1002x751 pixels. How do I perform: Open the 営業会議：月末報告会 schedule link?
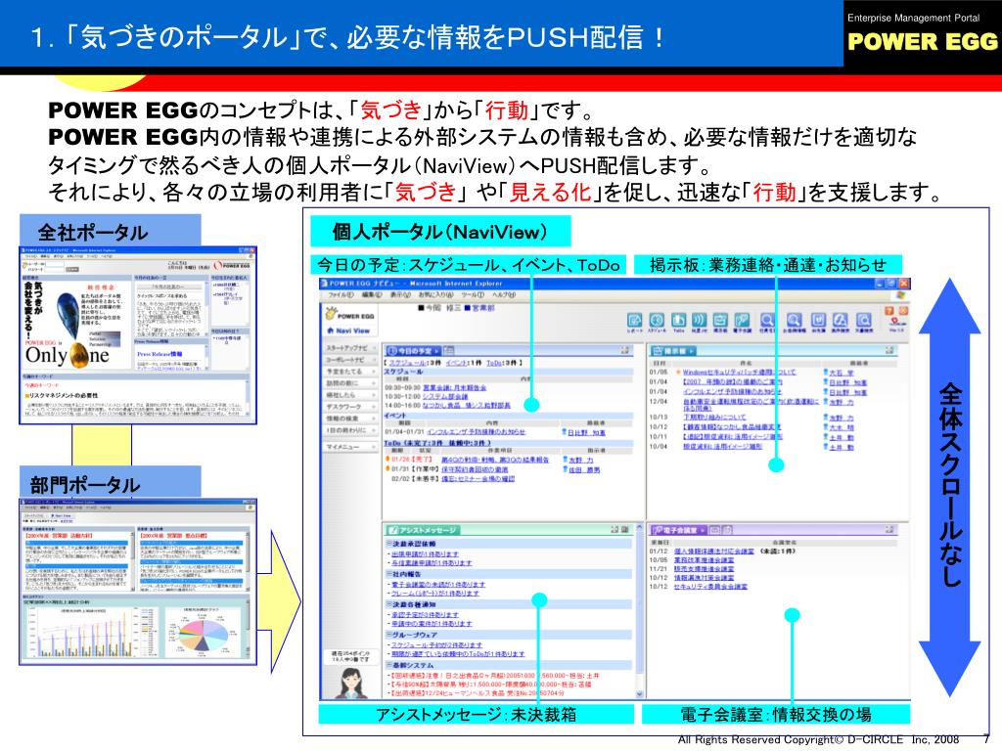pyautogui.click(x=454, y=387)
